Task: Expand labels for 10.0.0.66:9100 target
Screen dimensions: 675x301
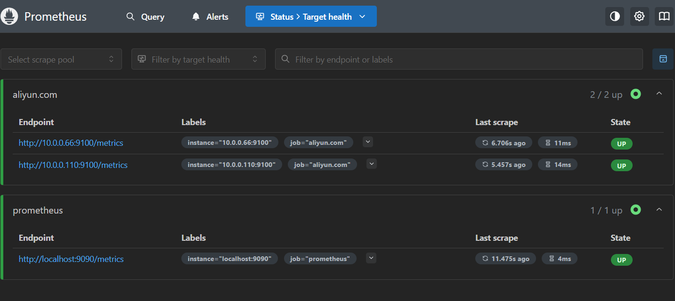Action: 368,142
